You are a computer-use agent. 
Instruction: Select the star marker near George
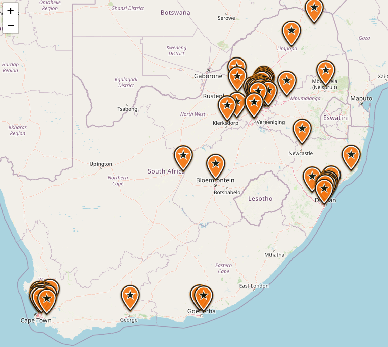click(x=130, y=298)
